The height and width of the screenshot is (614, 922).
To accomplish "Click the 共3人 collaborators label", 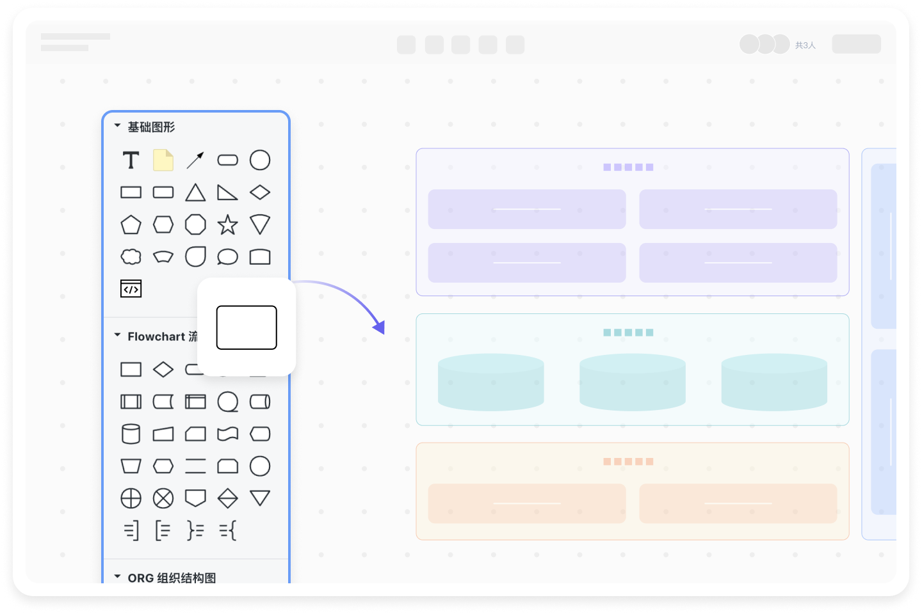I will click(x=805, y=45).
